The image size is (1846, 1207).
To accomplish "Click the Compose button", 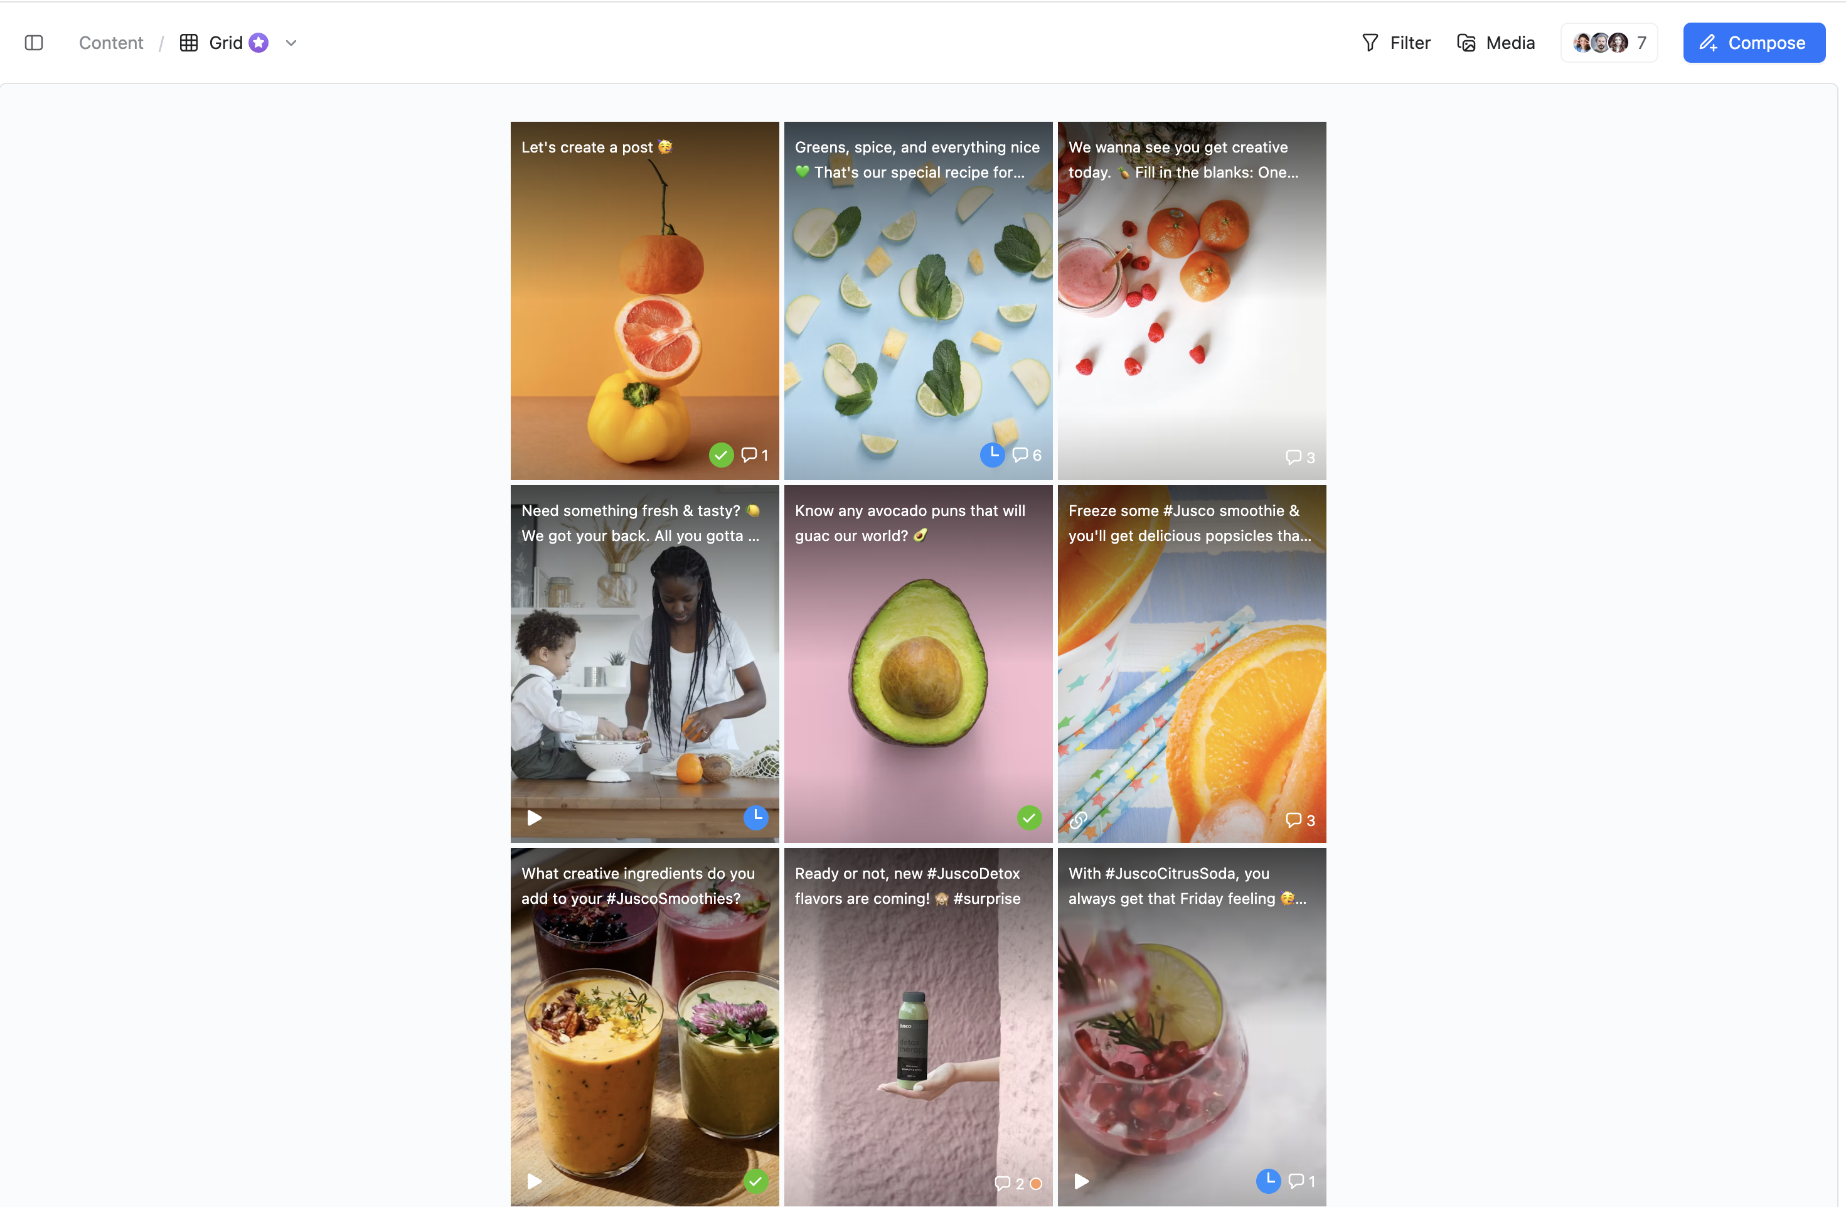I will (1754, 43).
